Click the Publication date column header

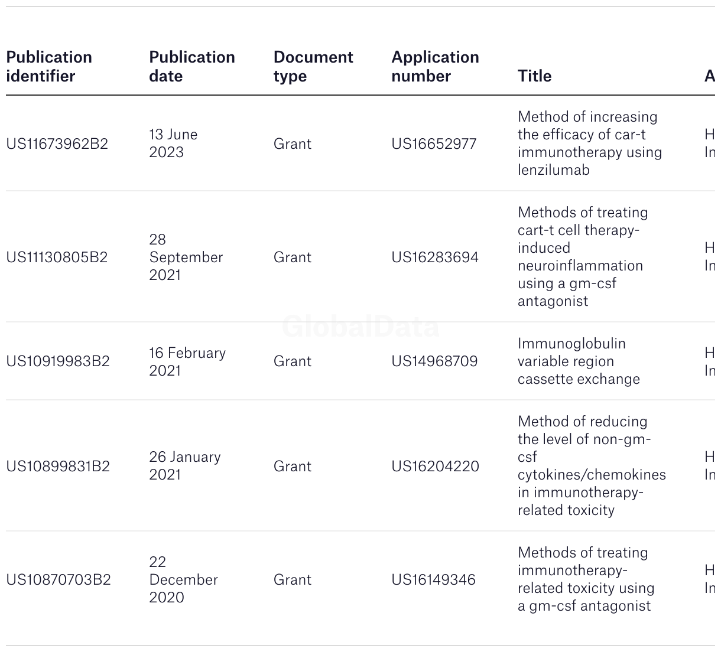[x=192, y=67]
